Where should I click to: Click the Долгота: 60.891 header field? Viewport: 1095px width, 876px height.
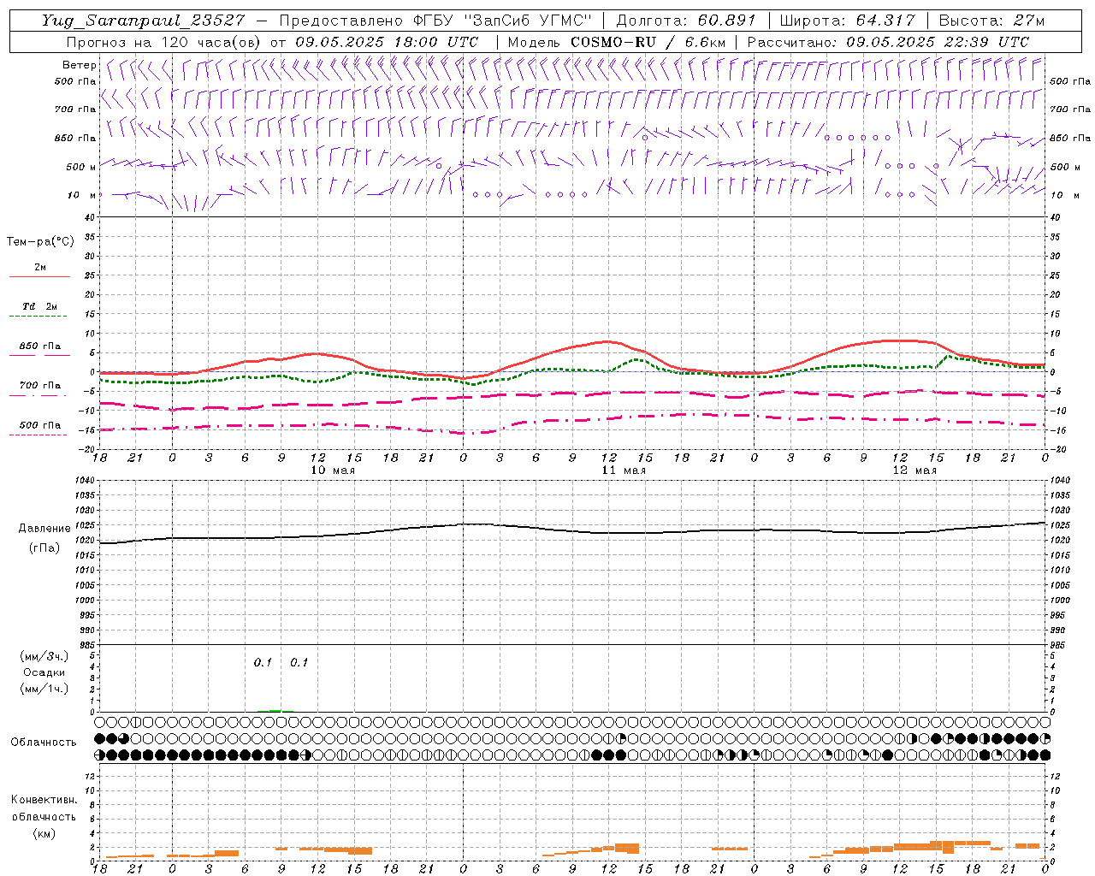(686, 21)
